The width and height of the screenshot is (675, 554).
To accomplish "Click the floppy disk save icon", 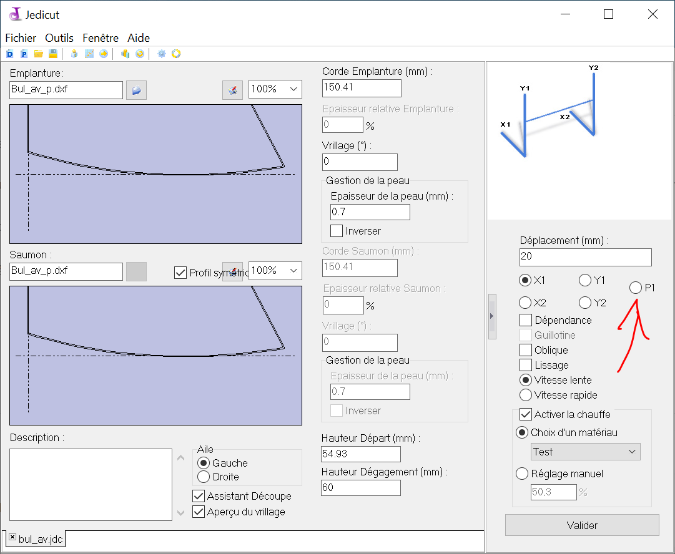I will 53,54.
